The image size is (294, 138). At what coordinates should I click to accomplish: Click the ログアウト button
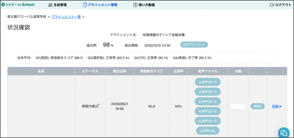click(x=281, y=5)
